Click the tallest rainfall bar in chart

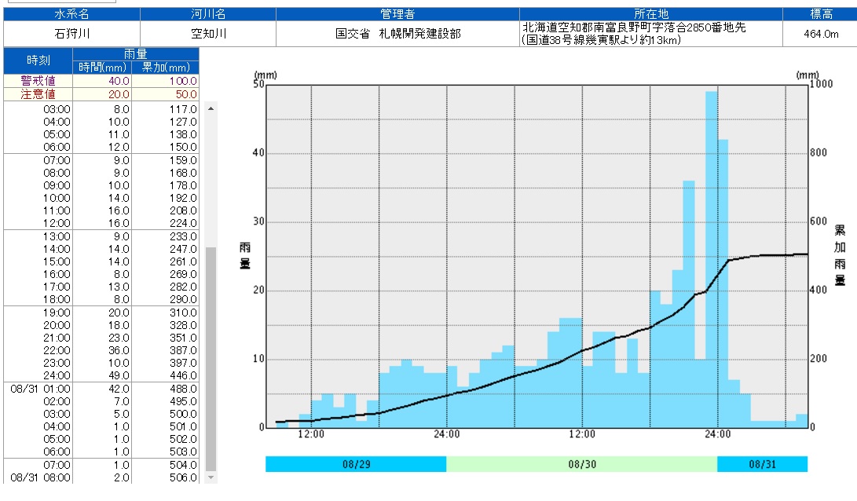(711, 259)
